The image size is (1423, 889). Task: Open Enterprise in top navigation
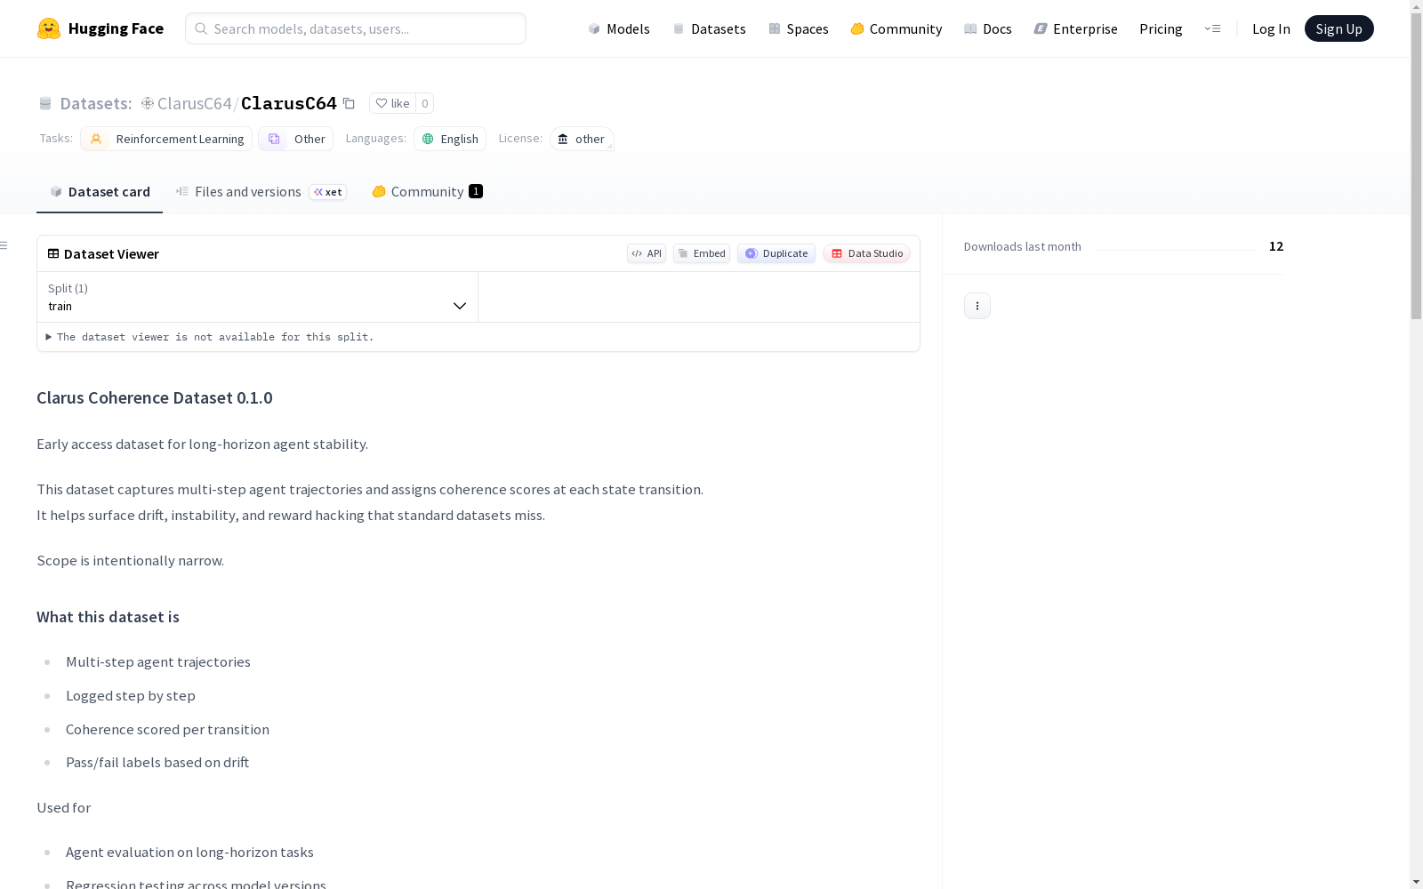pyautogui.click(x=1076, y=28)
